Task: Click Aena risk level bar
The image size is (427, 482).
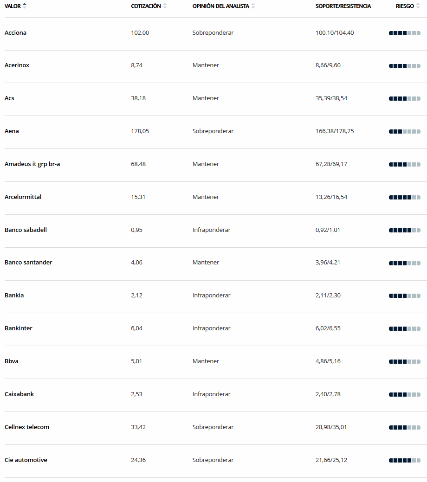Action: [x=405, y=132]
